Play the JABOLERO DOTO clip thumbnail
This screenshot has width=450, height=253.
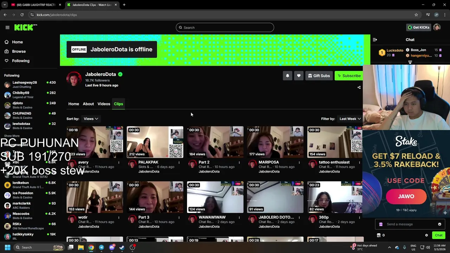(275, 197)
